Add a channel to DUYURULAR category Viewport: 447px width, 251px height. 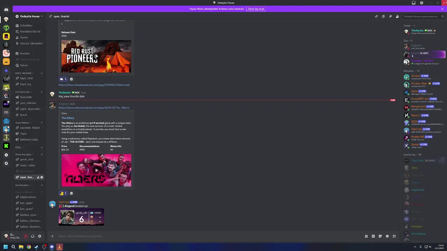[x=42, y=92]
